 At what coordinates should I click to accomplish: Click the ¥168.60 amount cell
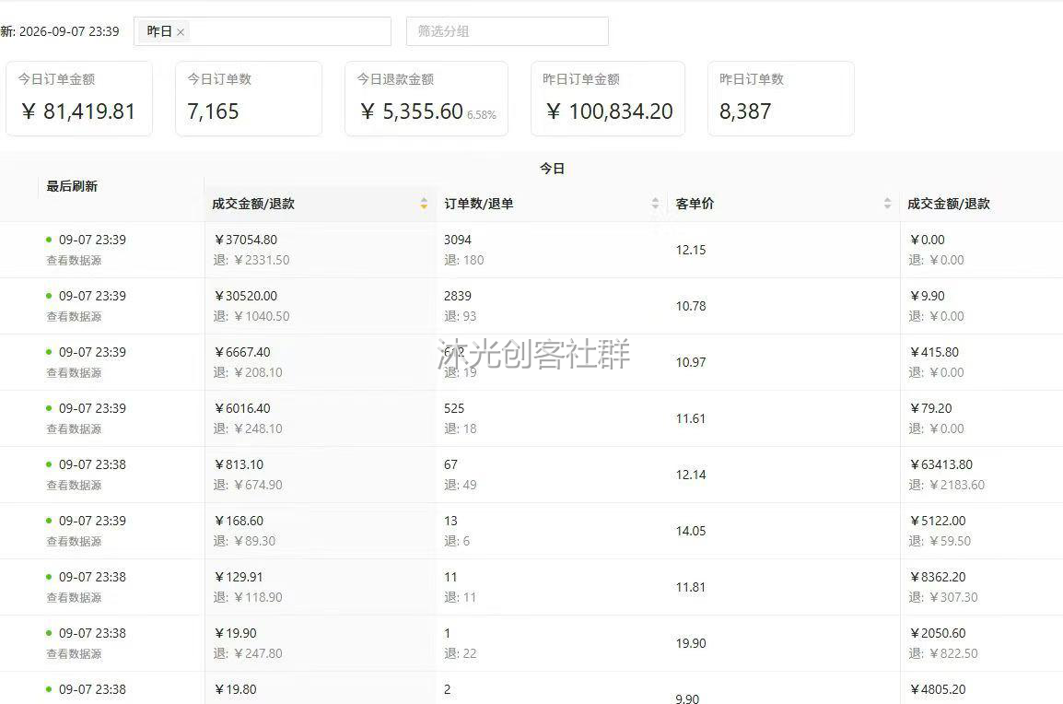(x=239, y=522)
